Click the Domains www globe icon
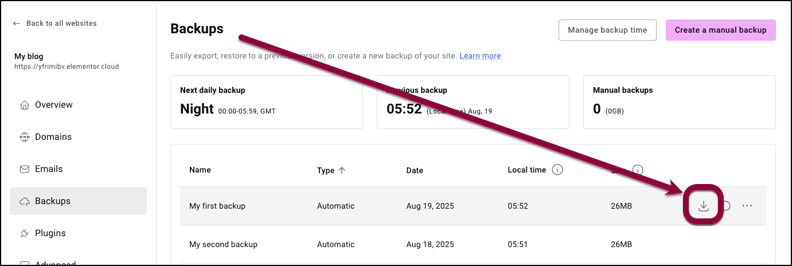The width and height of the screenshot is (792, 266). pos(25,137)
